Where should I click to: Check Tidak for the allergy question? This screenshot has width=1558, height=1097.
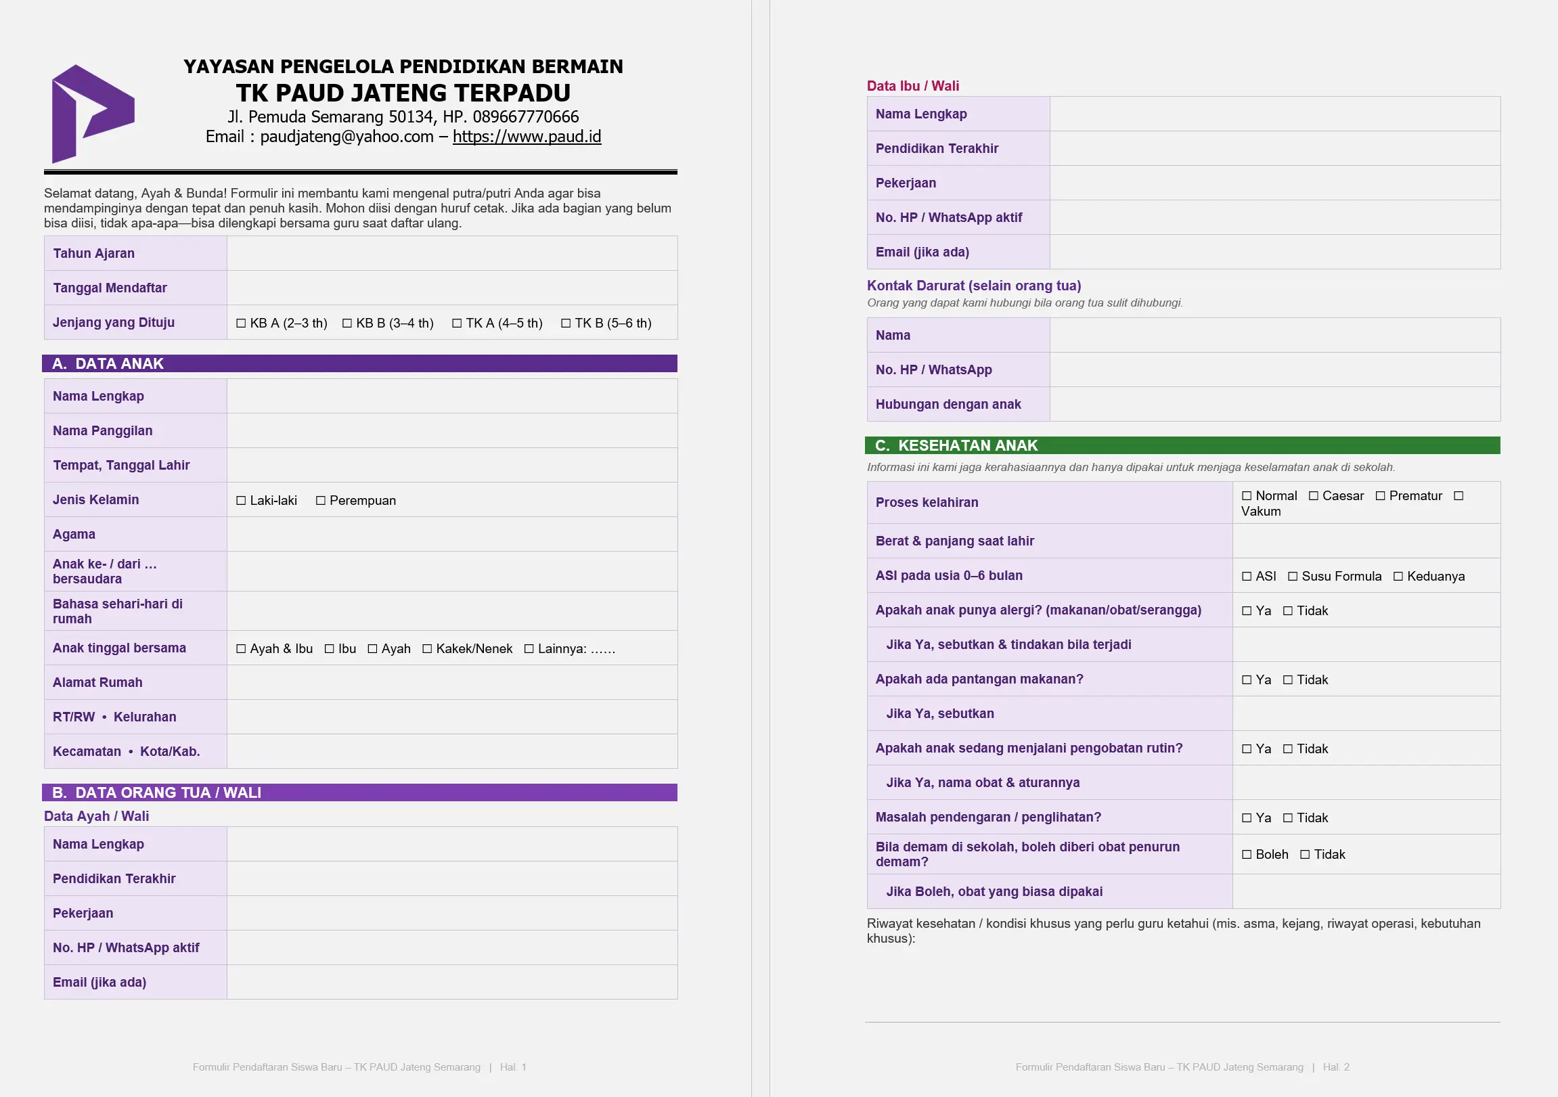[1288, 610]
